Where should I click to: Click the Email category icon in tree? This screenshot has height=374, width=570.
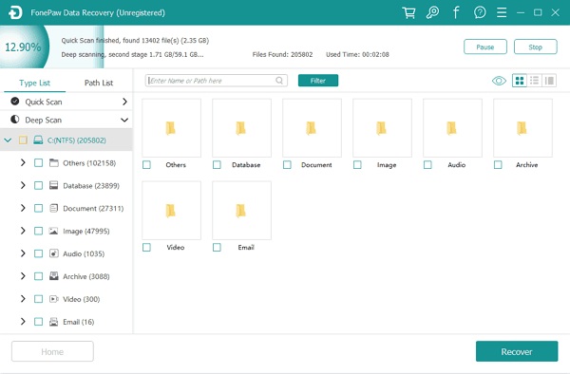click(53, 322)
